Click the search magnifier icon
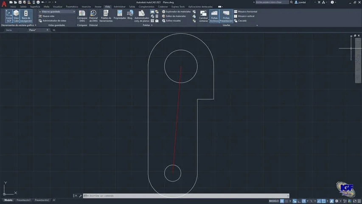 click(x=292, y=2)
